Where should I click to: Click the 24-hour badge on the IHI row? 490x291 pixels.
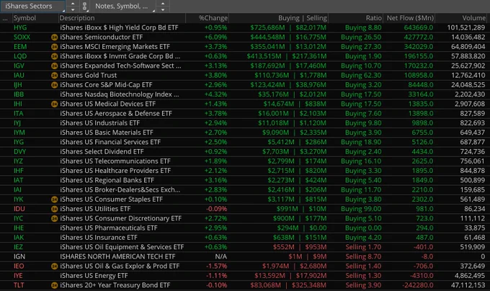54,104
